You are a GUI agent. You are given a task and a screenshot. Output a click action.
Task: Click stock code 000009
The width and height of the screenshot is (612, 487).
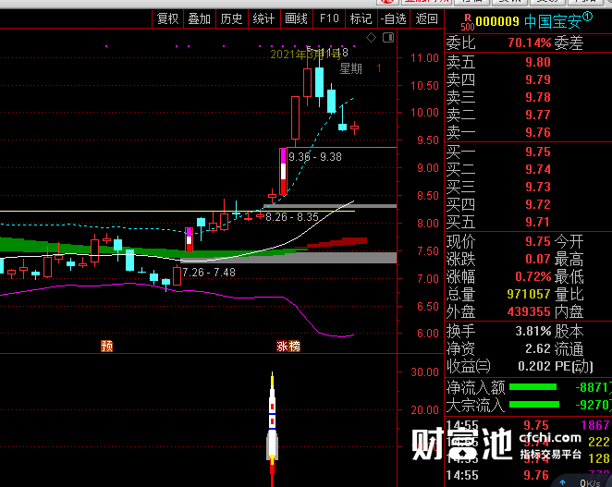[497, 21]
